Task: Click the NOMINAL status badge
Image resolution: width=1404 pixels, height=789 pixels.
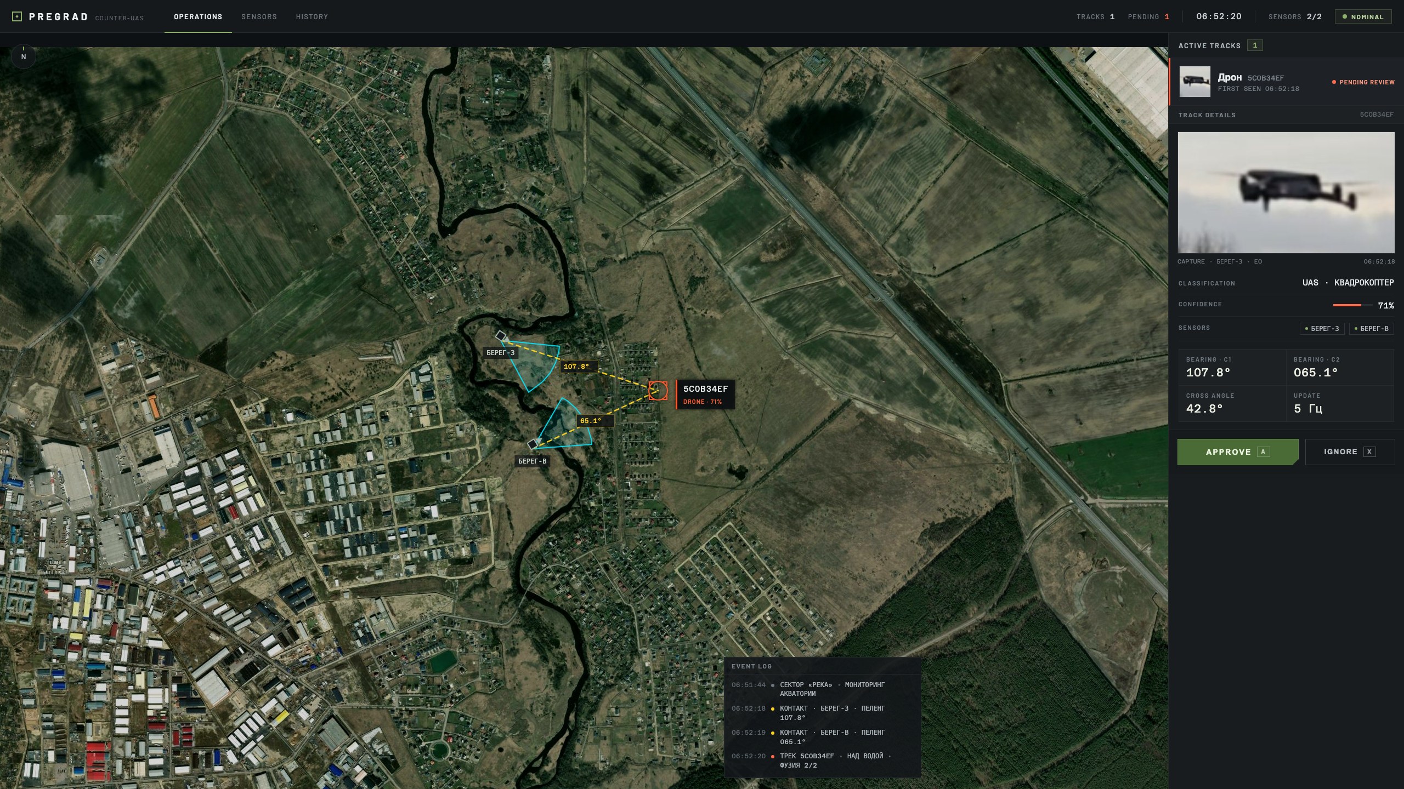Action: 1363,16
